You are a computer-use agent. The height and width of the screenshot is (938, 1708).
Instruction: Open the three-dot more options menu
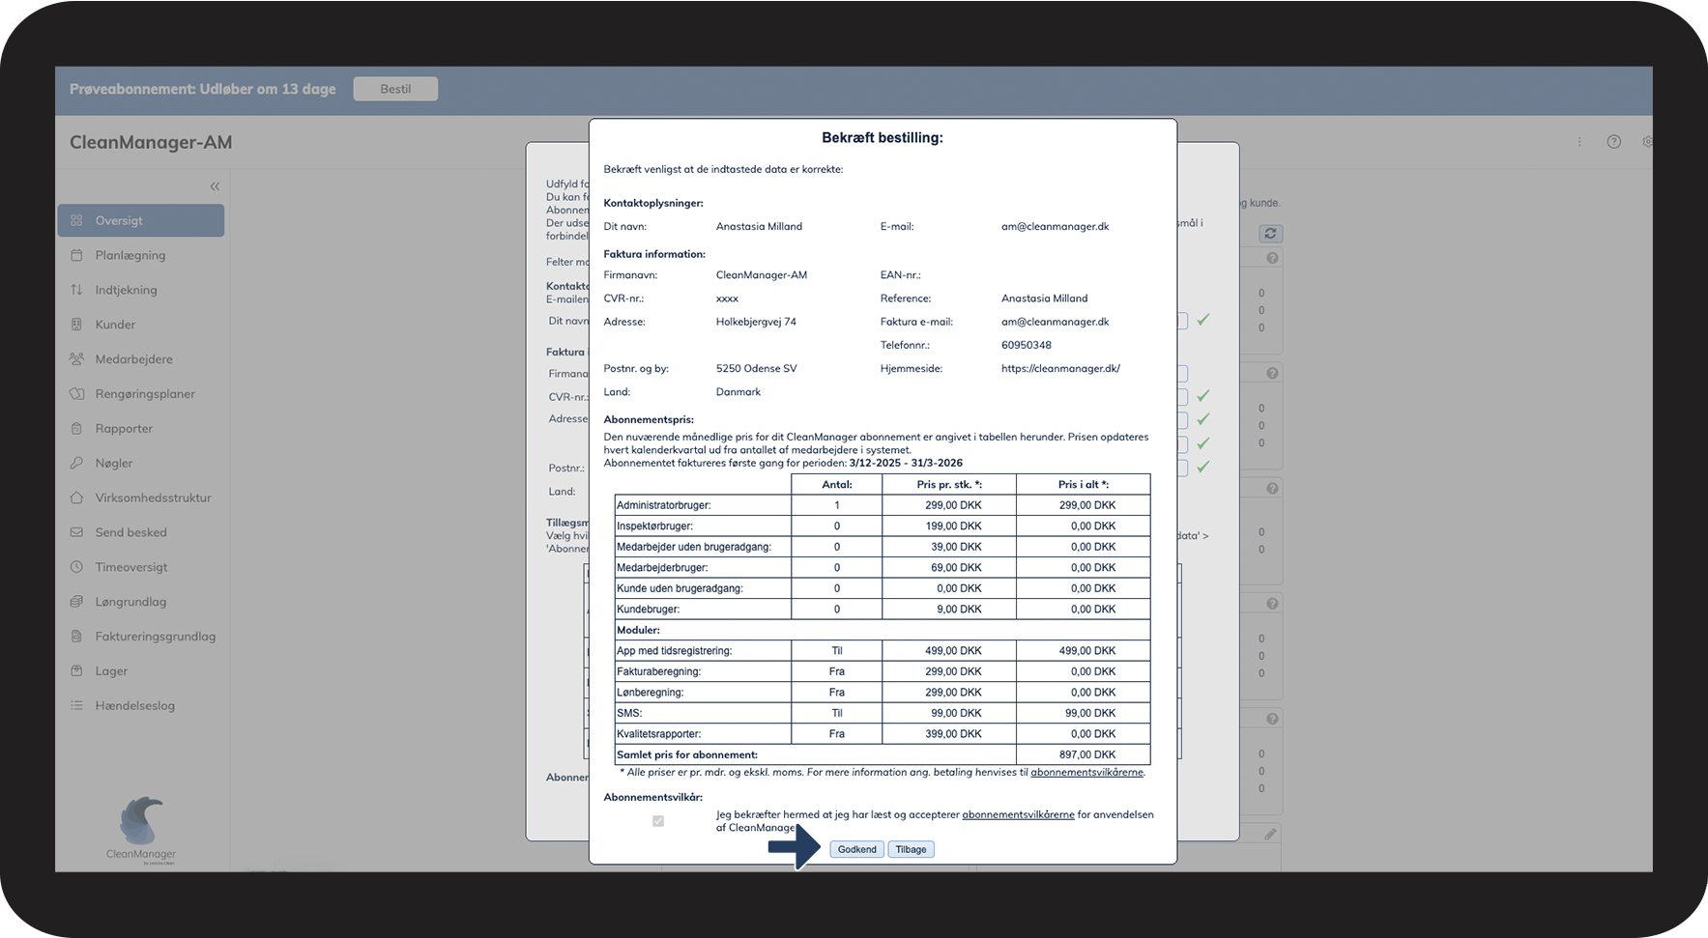point(1579,142)
